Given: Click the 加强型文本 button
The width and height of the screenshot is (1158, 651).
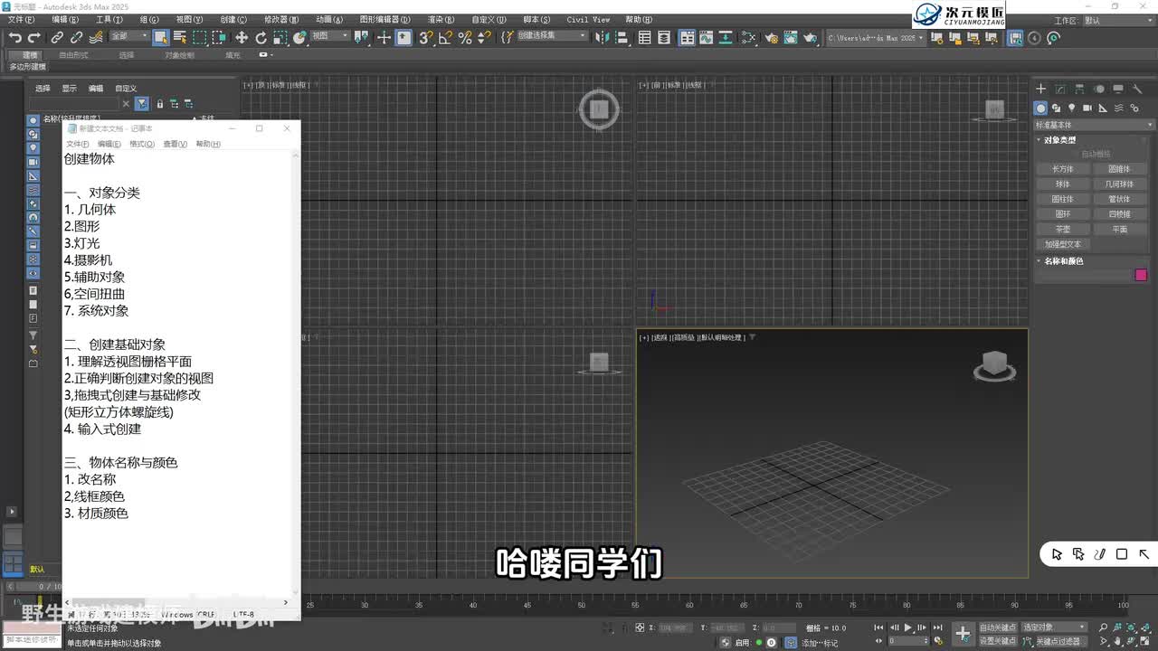Looking at the screenshot, I should click(1063, 244).
